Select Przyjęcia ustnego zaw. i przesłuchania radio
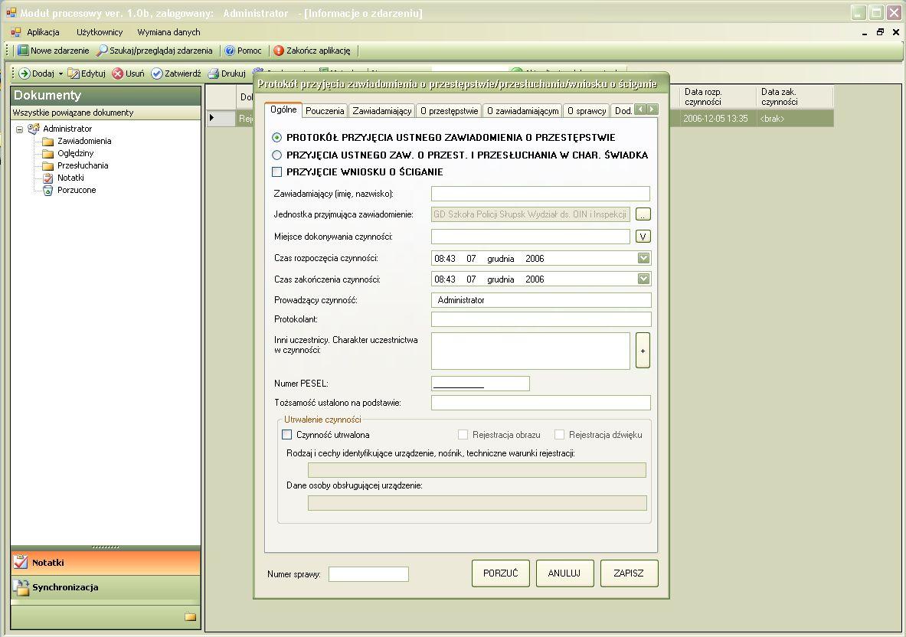 [x=276, y=155]
